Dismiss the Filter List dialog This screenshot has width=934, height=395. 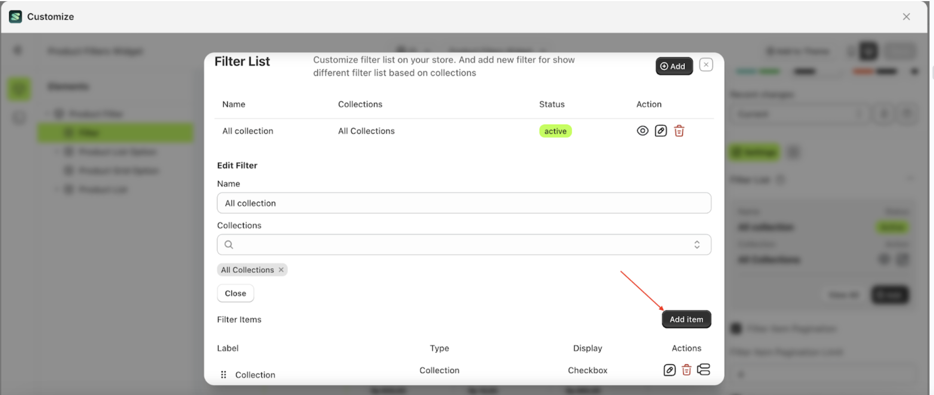(x=706, y=64)
